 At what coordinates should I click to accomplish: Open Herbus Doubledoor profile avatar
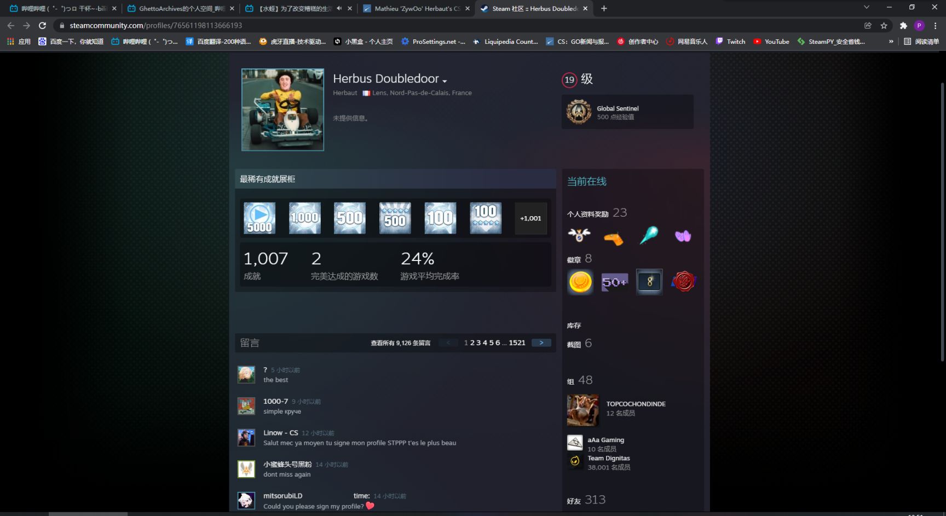[x=282, y=109]
